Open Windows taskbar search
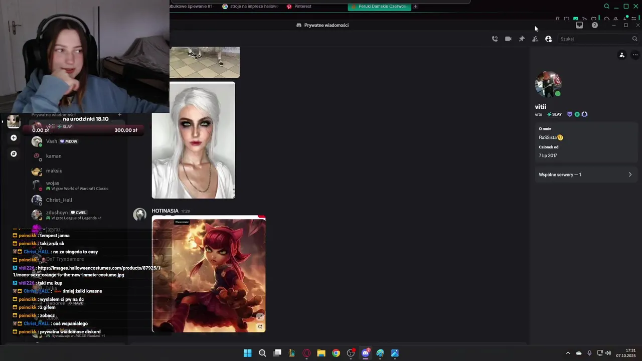Viewport: 642px width, 361px height. 262,353
